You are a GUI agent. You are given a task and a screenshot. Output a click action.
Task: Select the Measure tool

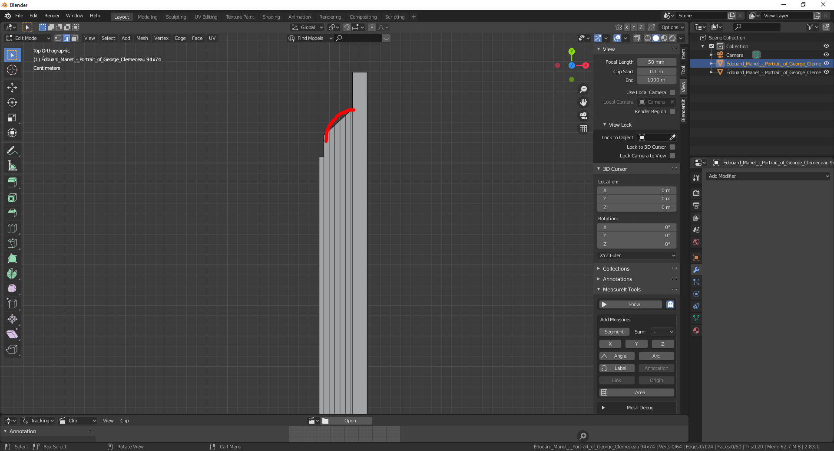[12, 166]
